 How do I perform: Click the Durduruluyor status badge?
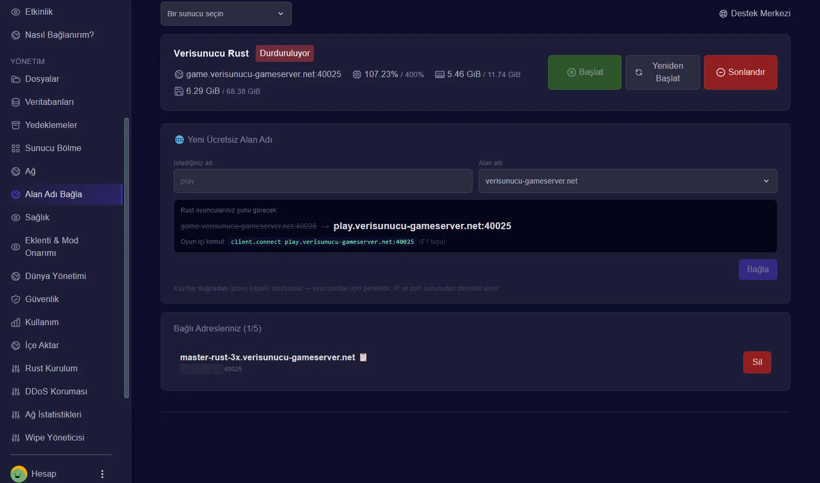click(x=285, y=53)
